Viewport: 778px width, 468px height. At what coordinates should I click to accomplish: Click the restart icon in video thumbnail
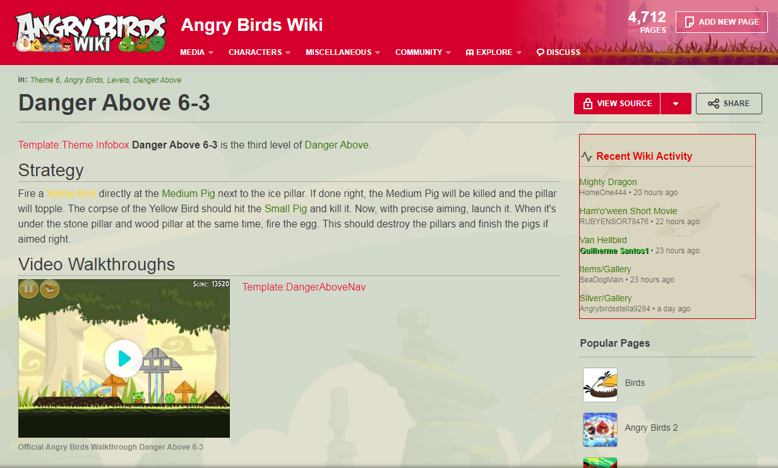tap(50, 289)
